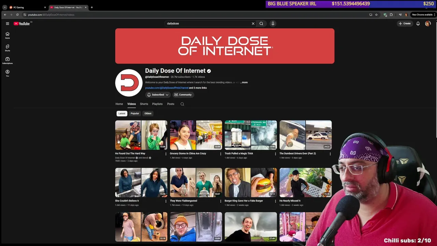Open the account avatar menu
This screenshot has width=437, height=246.
(428, 24)
